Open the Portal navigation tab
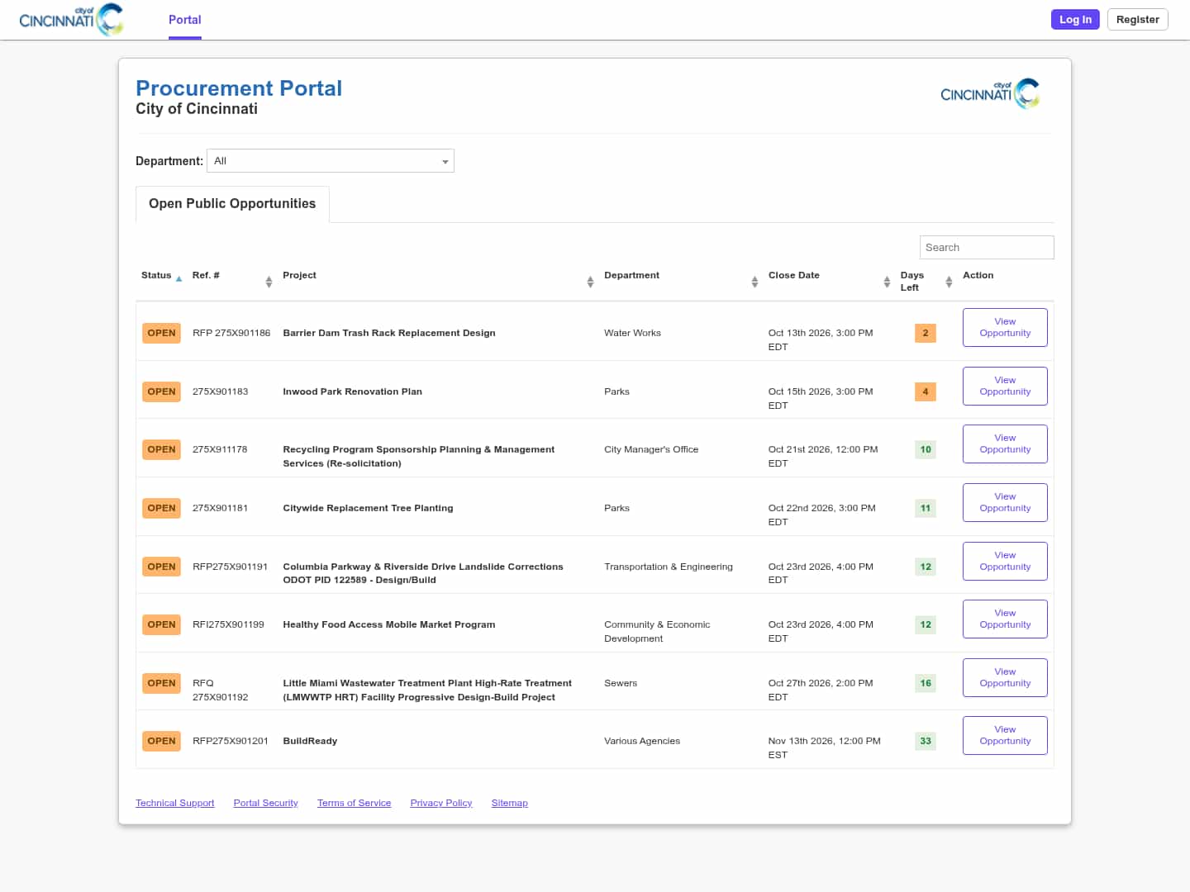 click(185, 20)
